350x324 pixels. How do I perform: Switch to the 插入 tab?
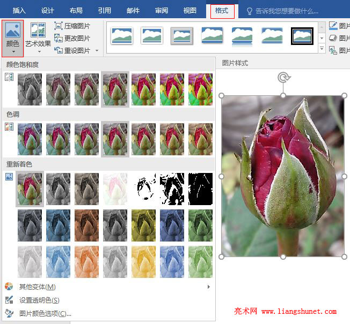coord(19,11)
